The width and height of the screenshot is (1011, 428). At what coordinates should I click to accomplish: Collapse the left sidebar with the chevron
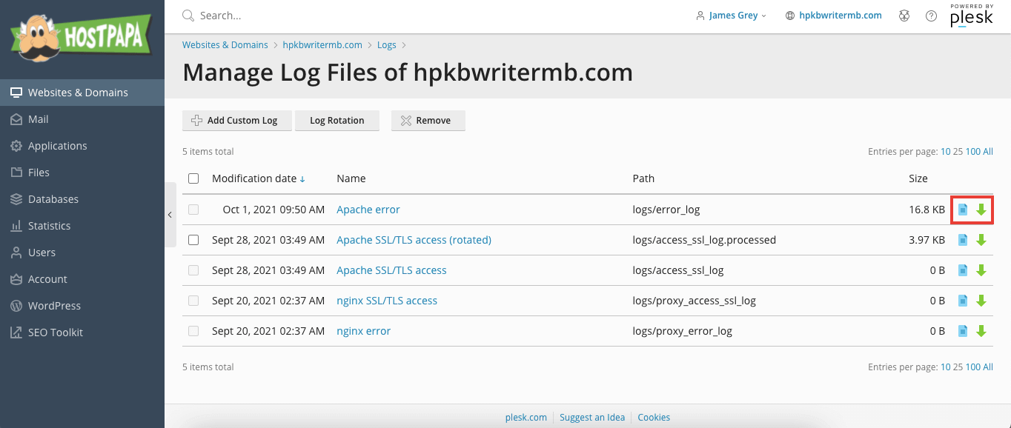tap(170, 214)
